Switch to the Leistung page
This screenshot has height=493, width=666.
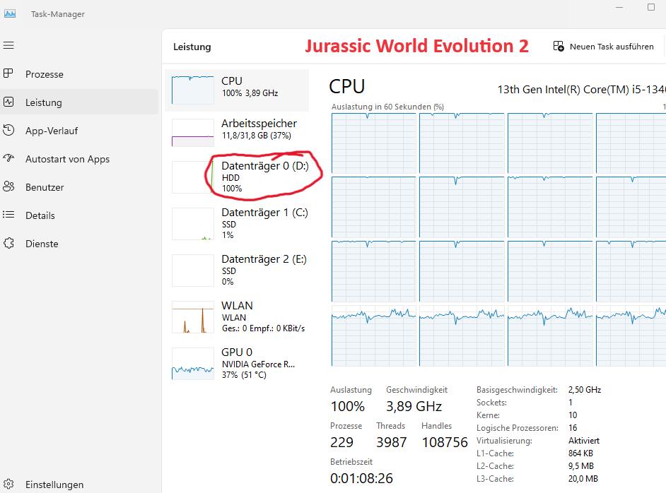point(79,102)
